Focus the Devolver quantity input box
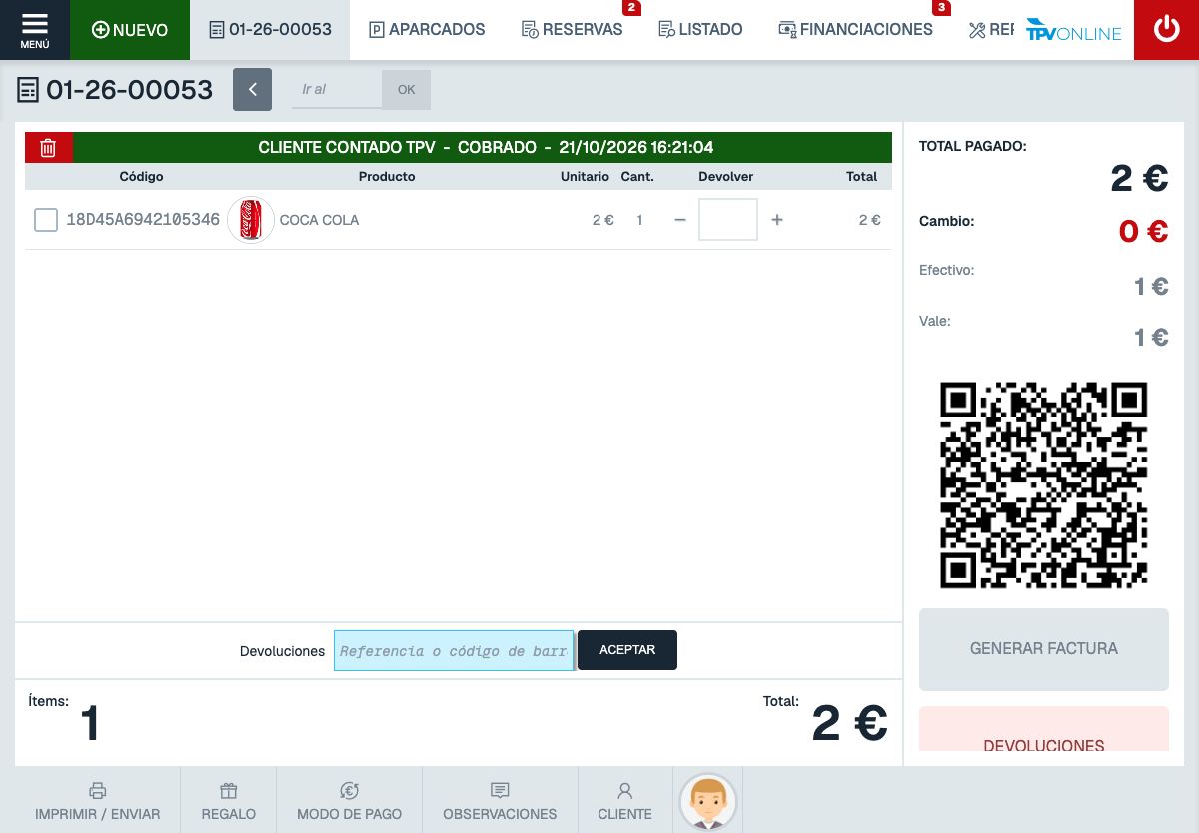Screen dimensions: 1199x833 pos(728,220)
